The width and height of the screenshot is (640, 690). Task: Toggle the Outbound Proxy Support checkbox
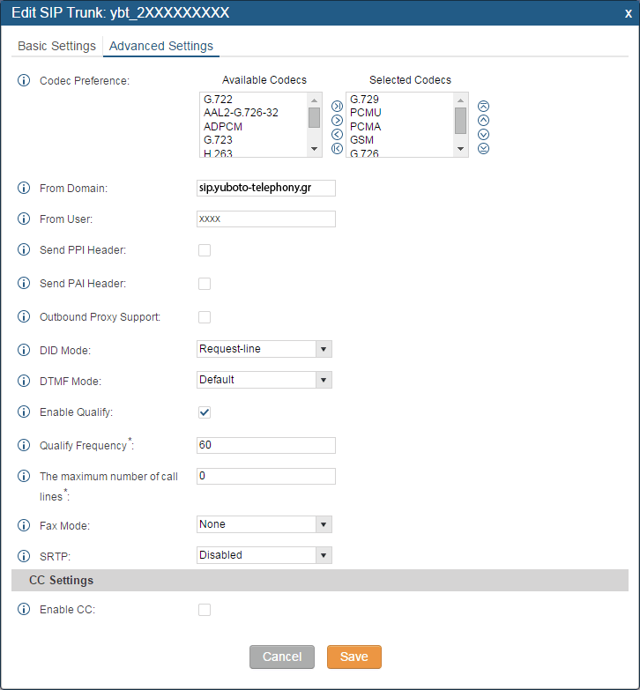(205, 317)
